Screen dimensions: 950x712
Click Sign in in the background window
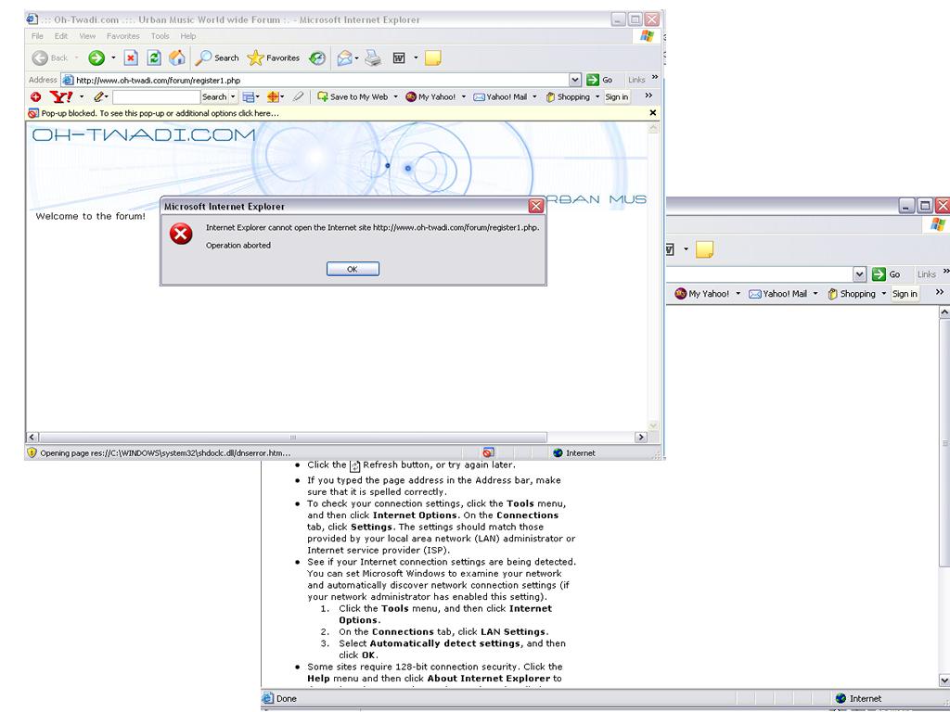click(x=905, y=294)
